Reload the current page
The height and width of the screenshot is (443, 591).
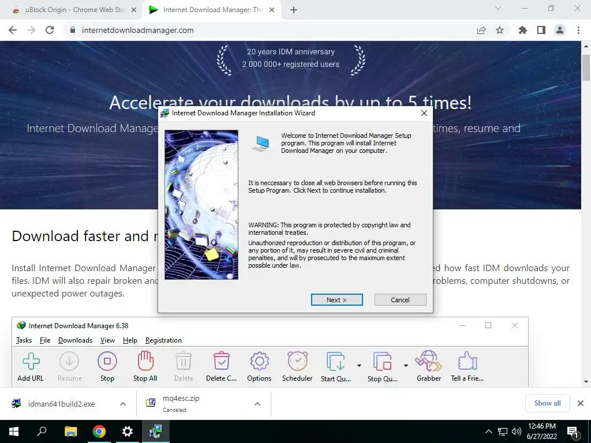coord(50,30)
